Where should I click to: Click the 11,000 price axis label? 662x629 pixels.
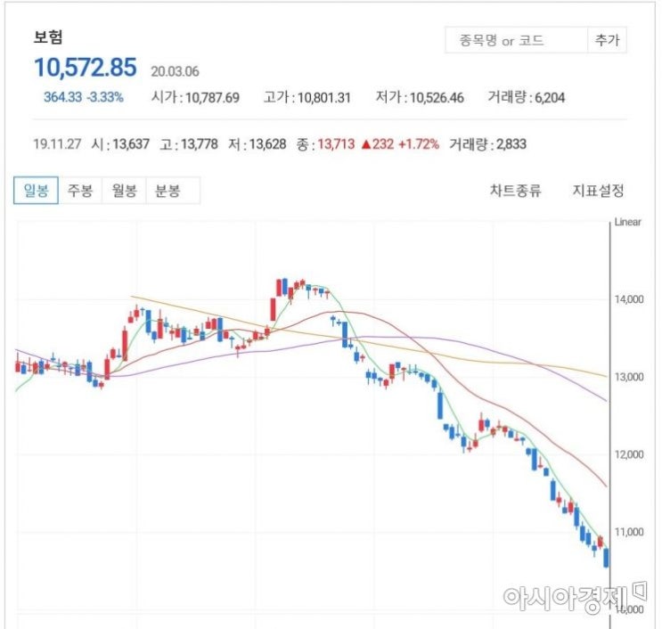click(629, 532)
